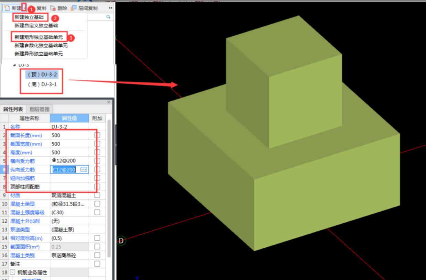
Task: Choose 新建矩形独立基础单元 from the menu
Action: coord(39,37)
